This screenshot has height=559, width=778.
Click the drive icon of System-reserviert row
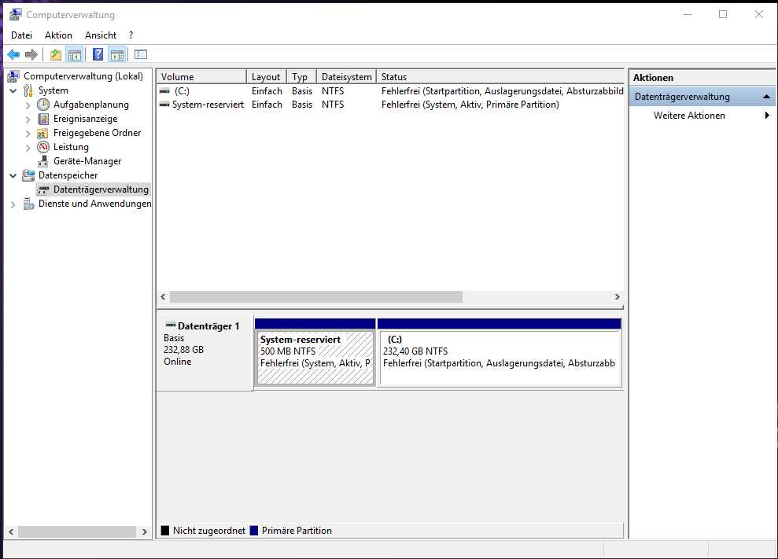164,105
